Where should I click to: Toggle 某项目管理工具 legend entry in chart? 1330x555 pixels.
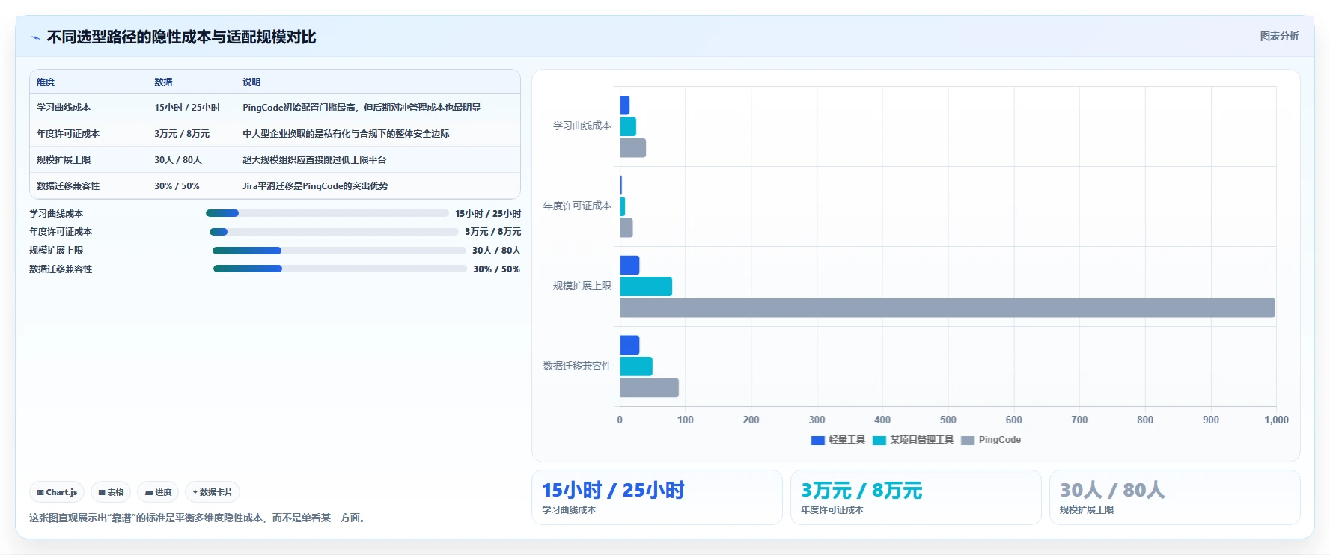(913, 440)
